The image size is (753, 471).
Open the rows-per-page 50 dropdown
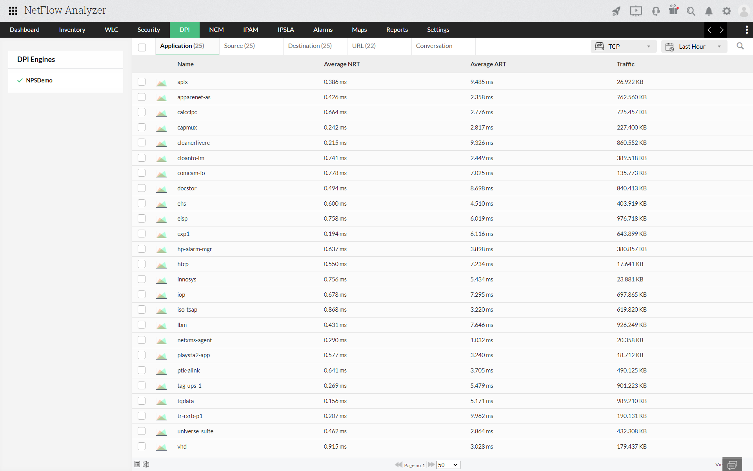tap(448, 465)
